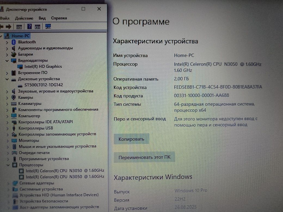Open the Справка menu

[59, 18]
